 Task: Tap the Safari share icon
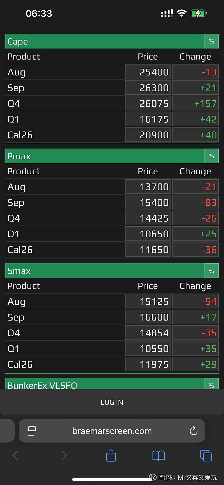pyautogui.click(x=111, y=455)
